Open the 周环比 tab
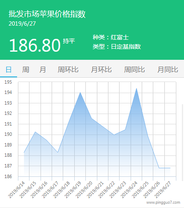 point(68,70)
